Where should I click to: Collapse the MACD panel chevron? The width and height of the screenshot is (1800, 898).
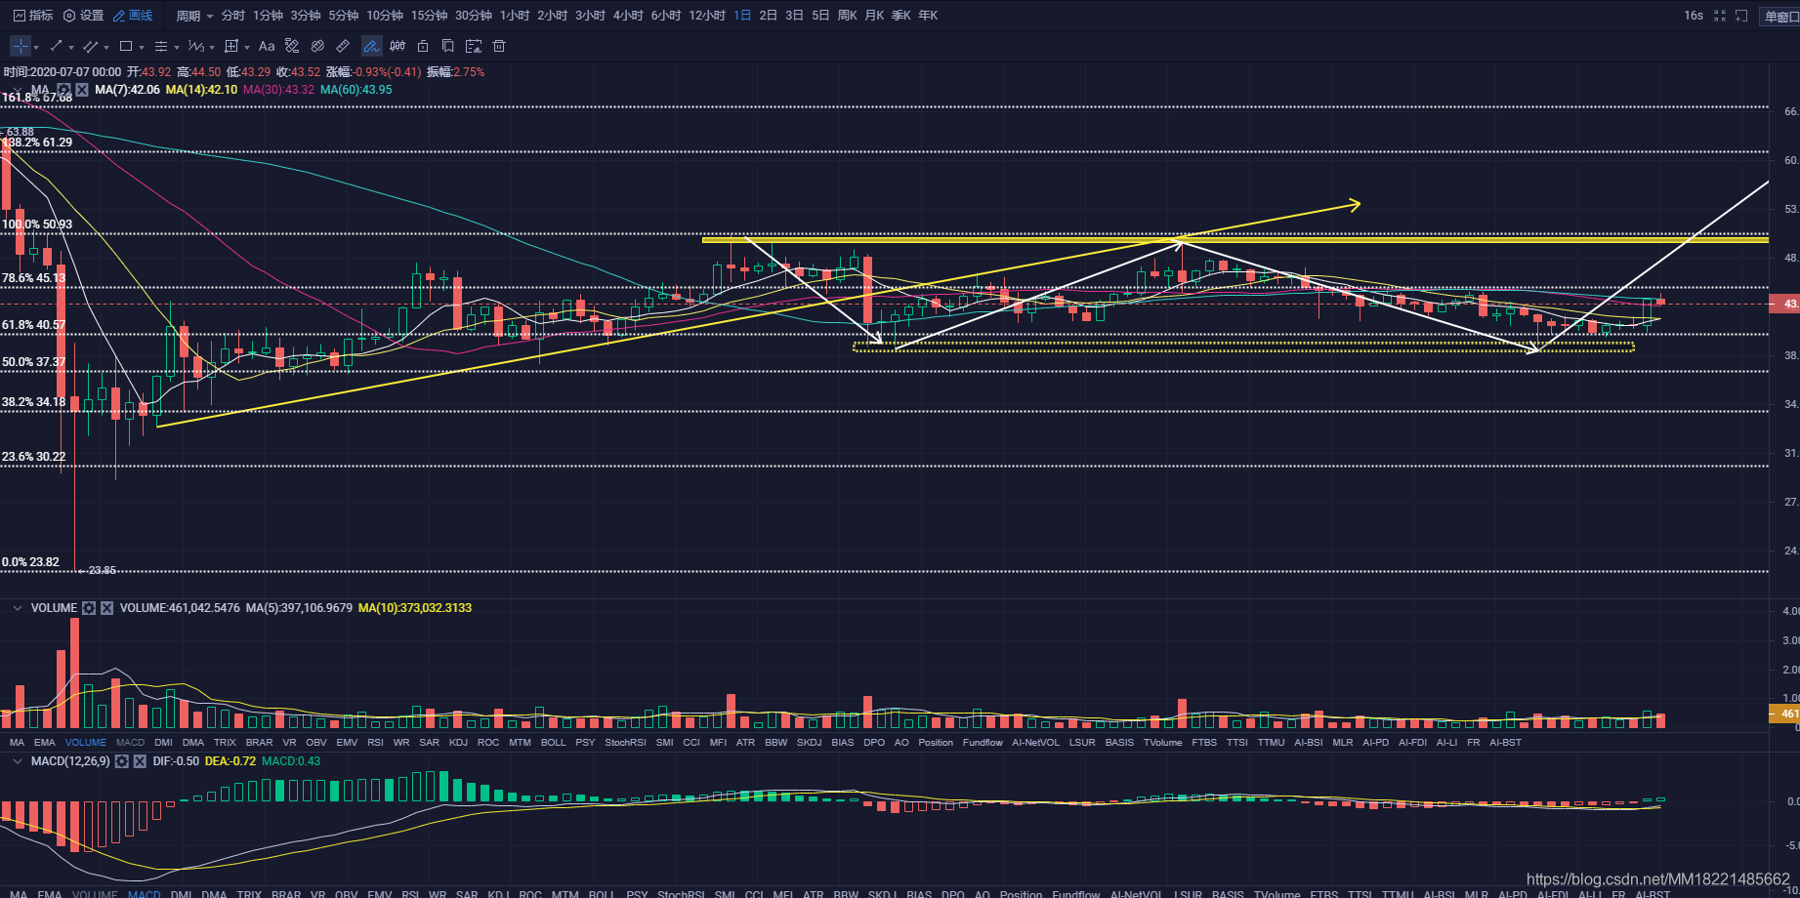point(18,761)
